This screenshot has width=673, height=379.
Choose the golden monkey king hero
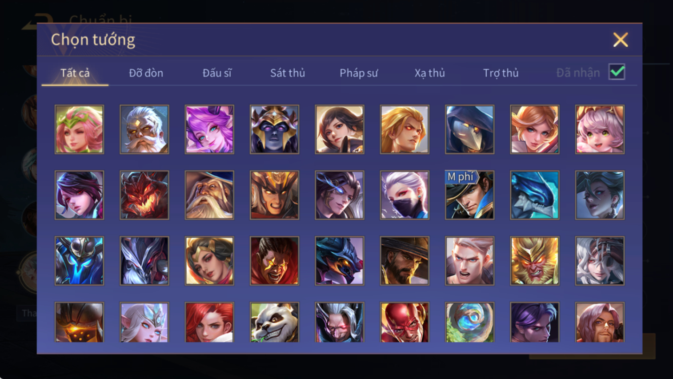(x=534, y=261)
